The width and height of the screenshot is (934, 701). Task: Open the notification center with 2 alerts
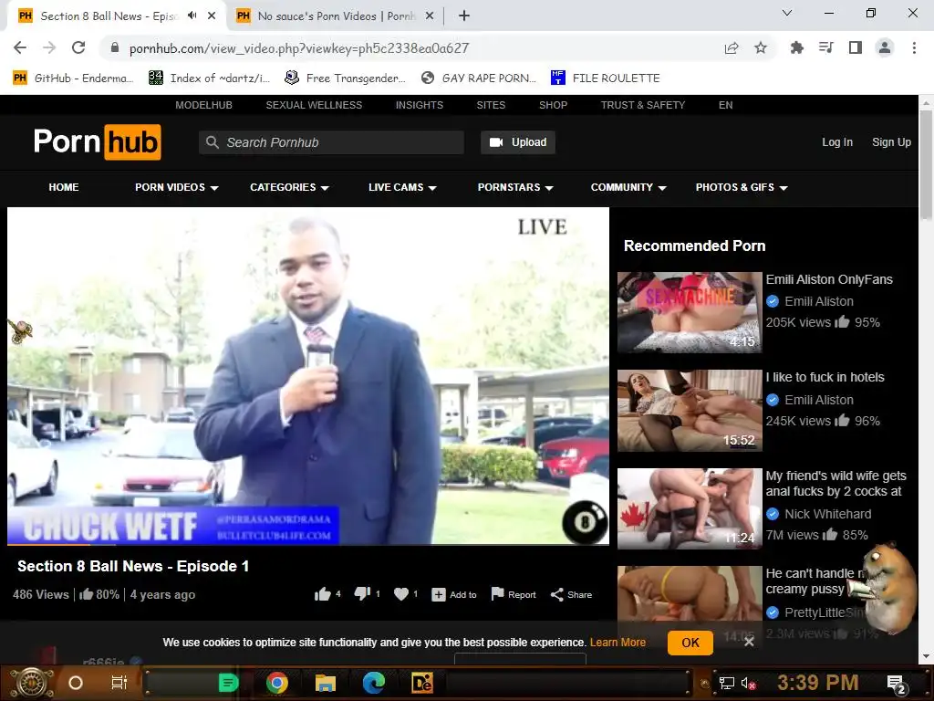pyautogui.click(x=897, y=684)
